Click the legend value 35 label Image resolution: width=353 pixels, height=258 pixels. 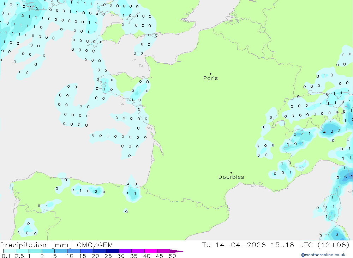click(x=134, y=256)
